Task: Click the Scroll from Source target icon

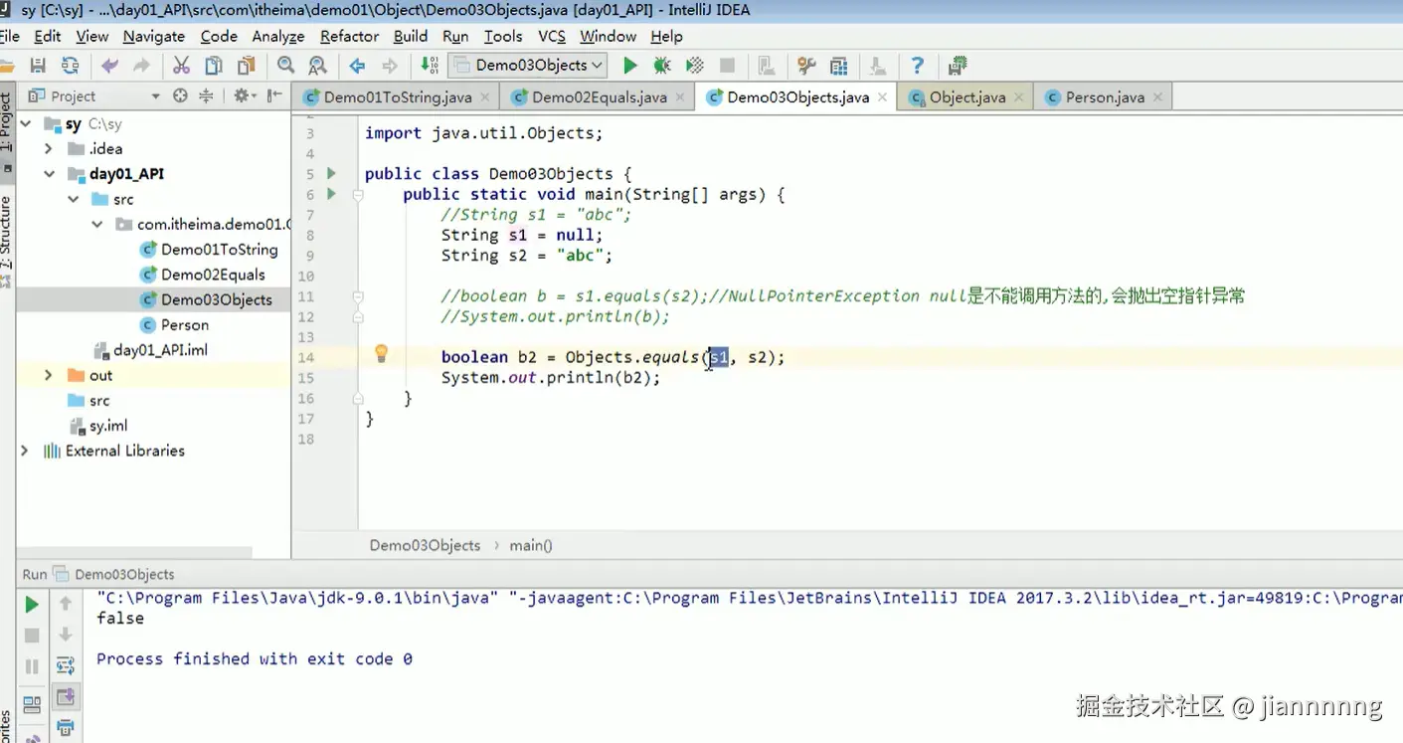Action: 180,95
